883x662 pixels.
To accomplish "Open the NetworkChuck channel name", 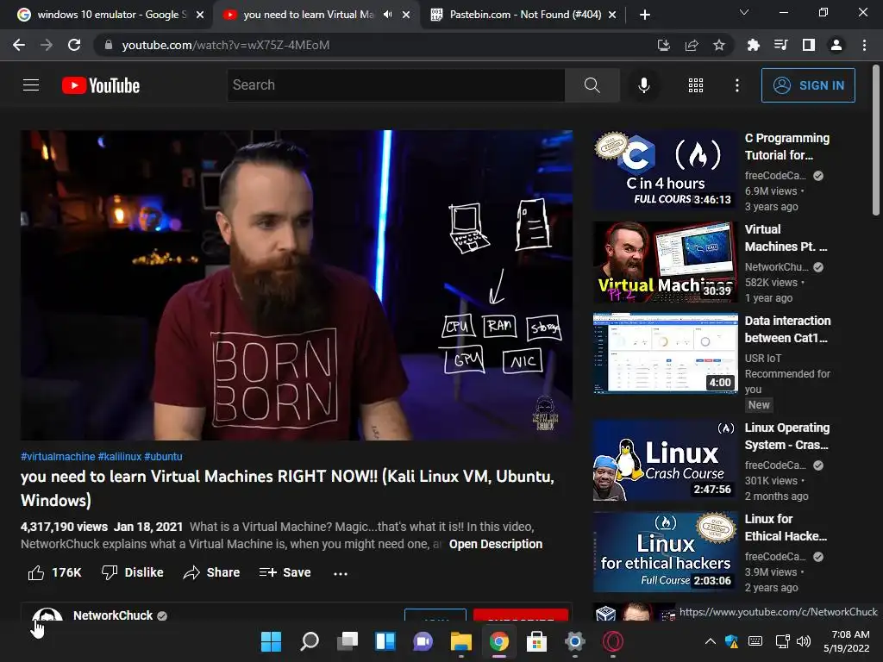I will [x=113, y=615].
